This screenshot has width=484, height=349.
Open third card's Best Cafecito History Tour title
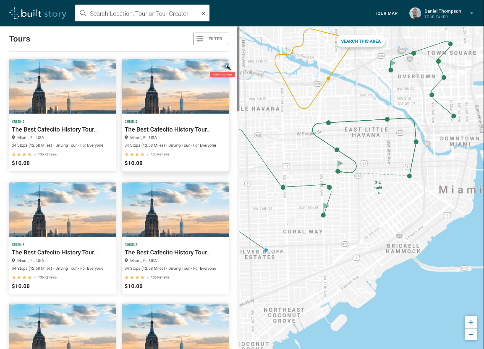pyautogui.click(x=55, y=252)
